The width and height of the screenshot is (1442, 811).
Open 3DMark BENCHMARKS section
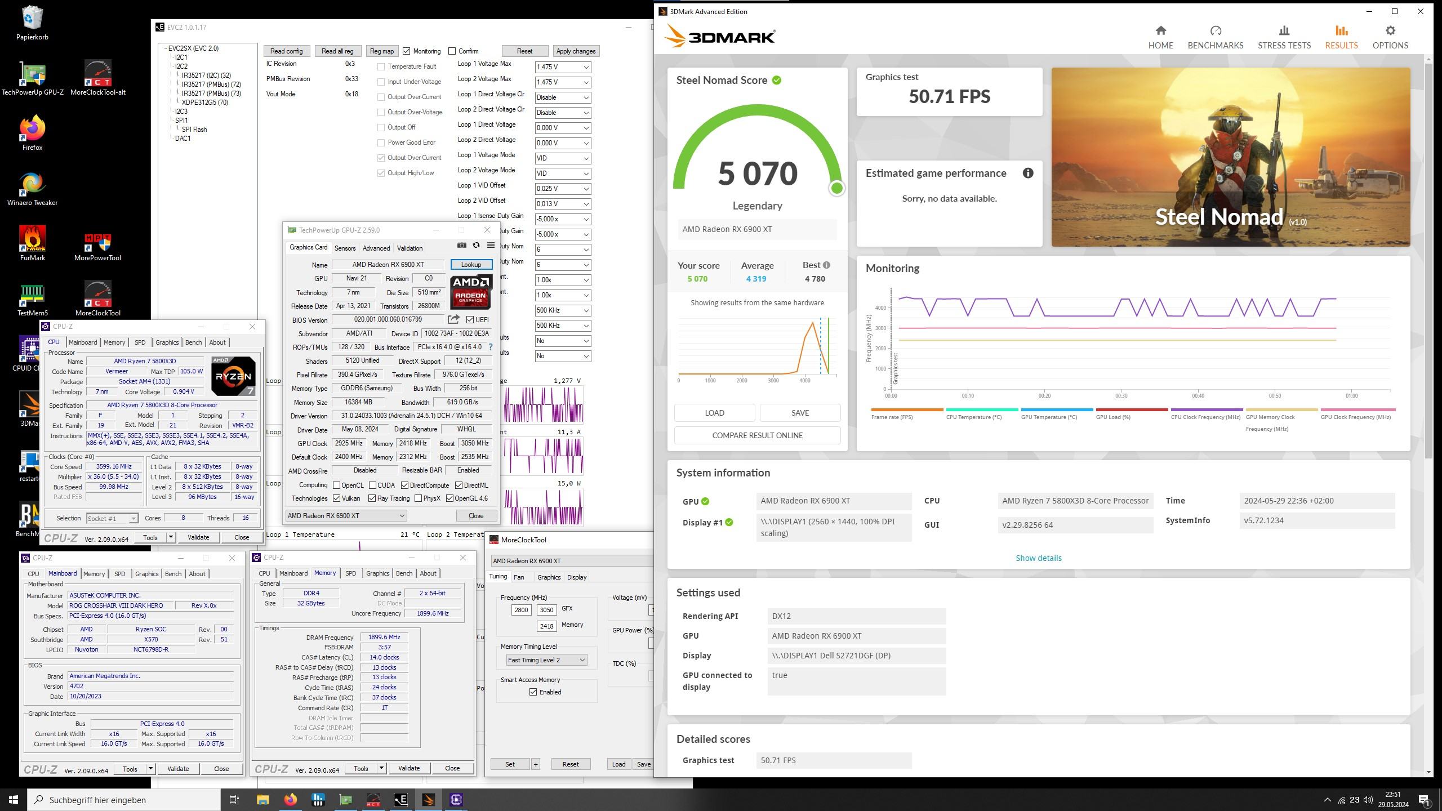(x=1216, y=37)
